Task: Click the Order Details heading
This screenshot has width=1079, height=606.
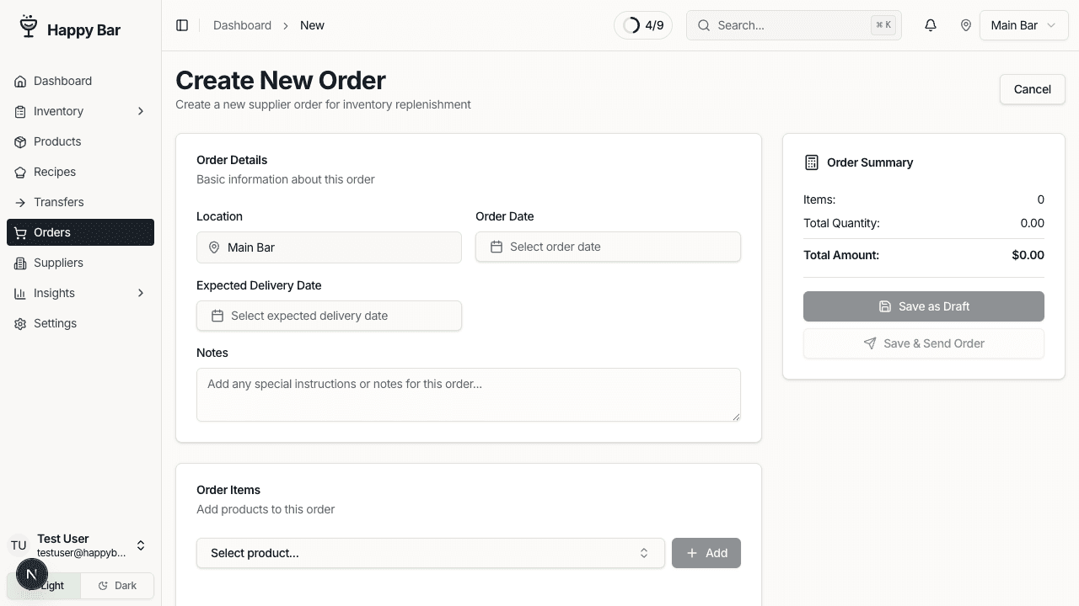Action: click(232, 160)
